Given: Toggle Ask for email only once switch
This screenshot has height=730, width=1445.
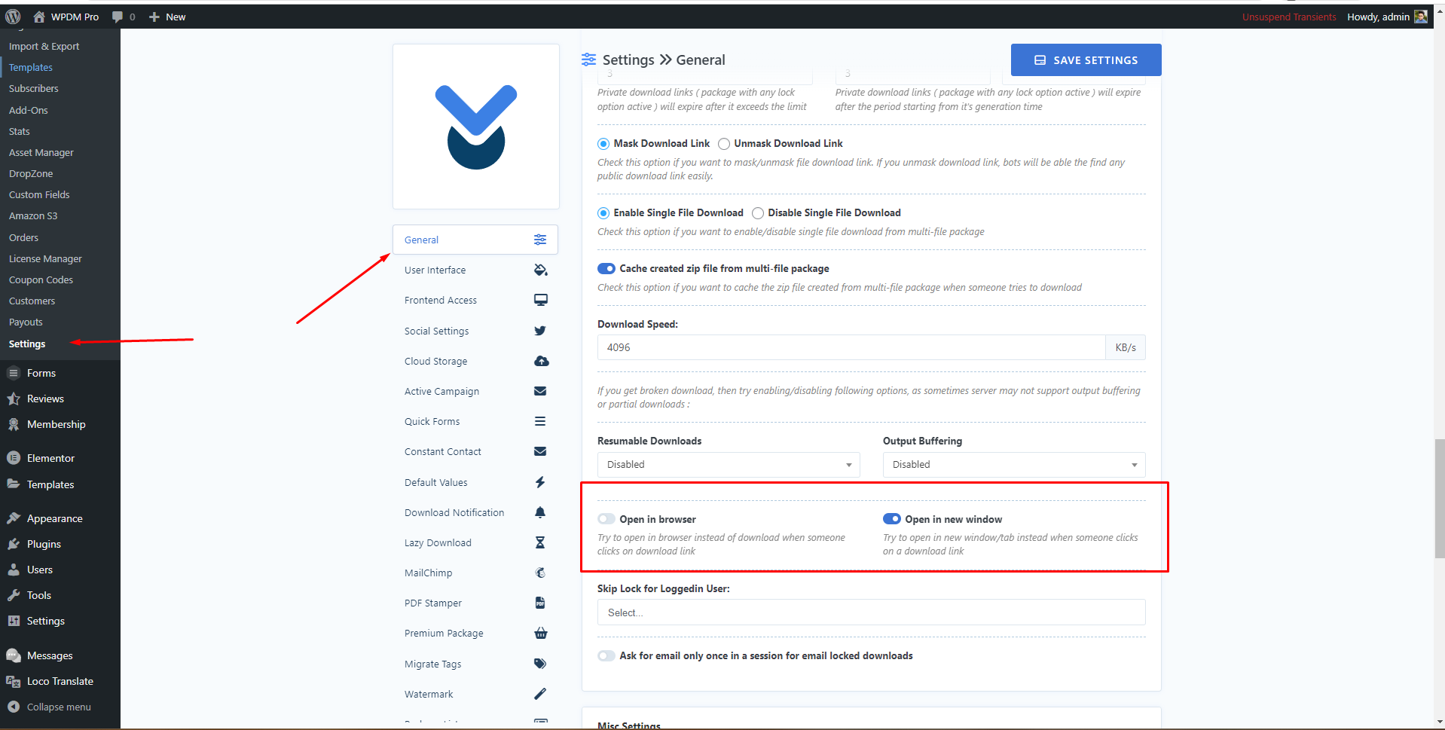Looking at the screenshot, I should point(606,655).
